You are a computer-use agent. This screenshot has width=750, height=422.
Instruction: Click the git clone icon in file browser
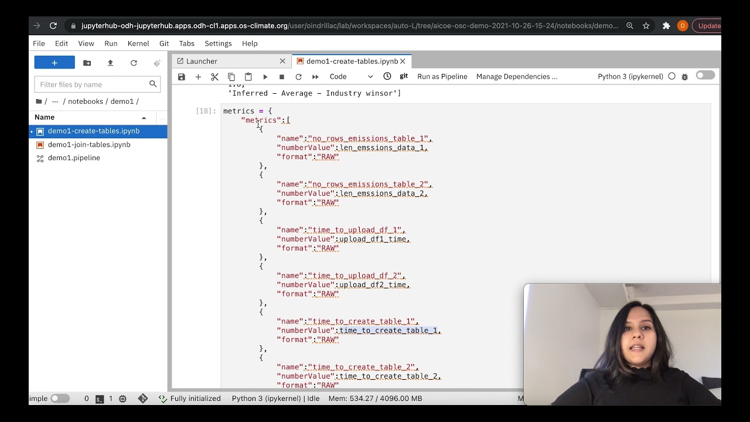click(156, 63)
